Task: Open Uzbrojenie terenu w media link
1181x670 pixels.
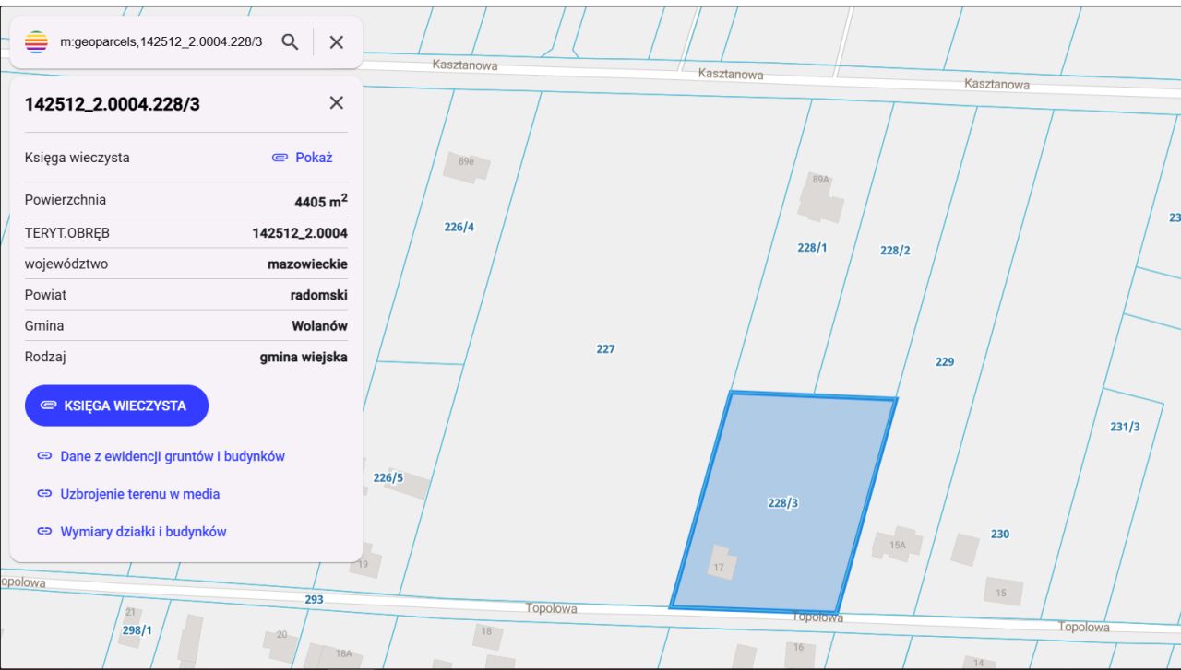Action: [x=139, y=494]
